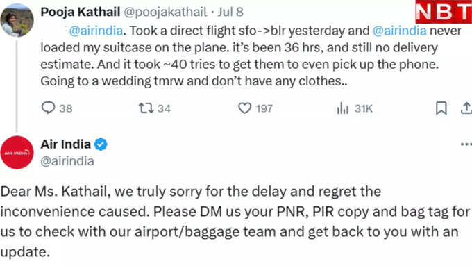Image resolution: width=472 pixels, height=266 pixels.
Task: Click the 38 replies count
Action: click(66, 108)
